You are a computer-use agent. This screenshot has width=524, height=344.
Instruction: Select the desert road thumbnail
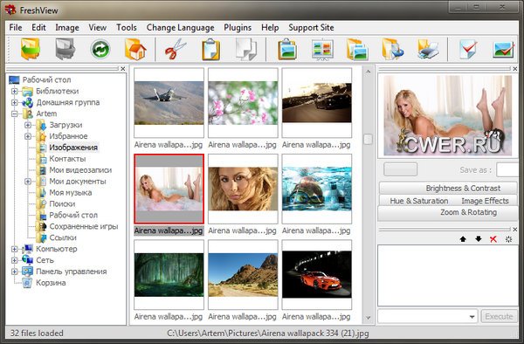point(243,274)
